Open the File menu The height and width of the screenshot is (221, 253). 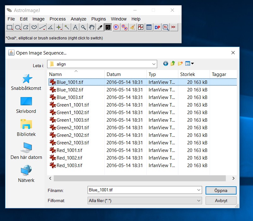[x=11, y=19]
